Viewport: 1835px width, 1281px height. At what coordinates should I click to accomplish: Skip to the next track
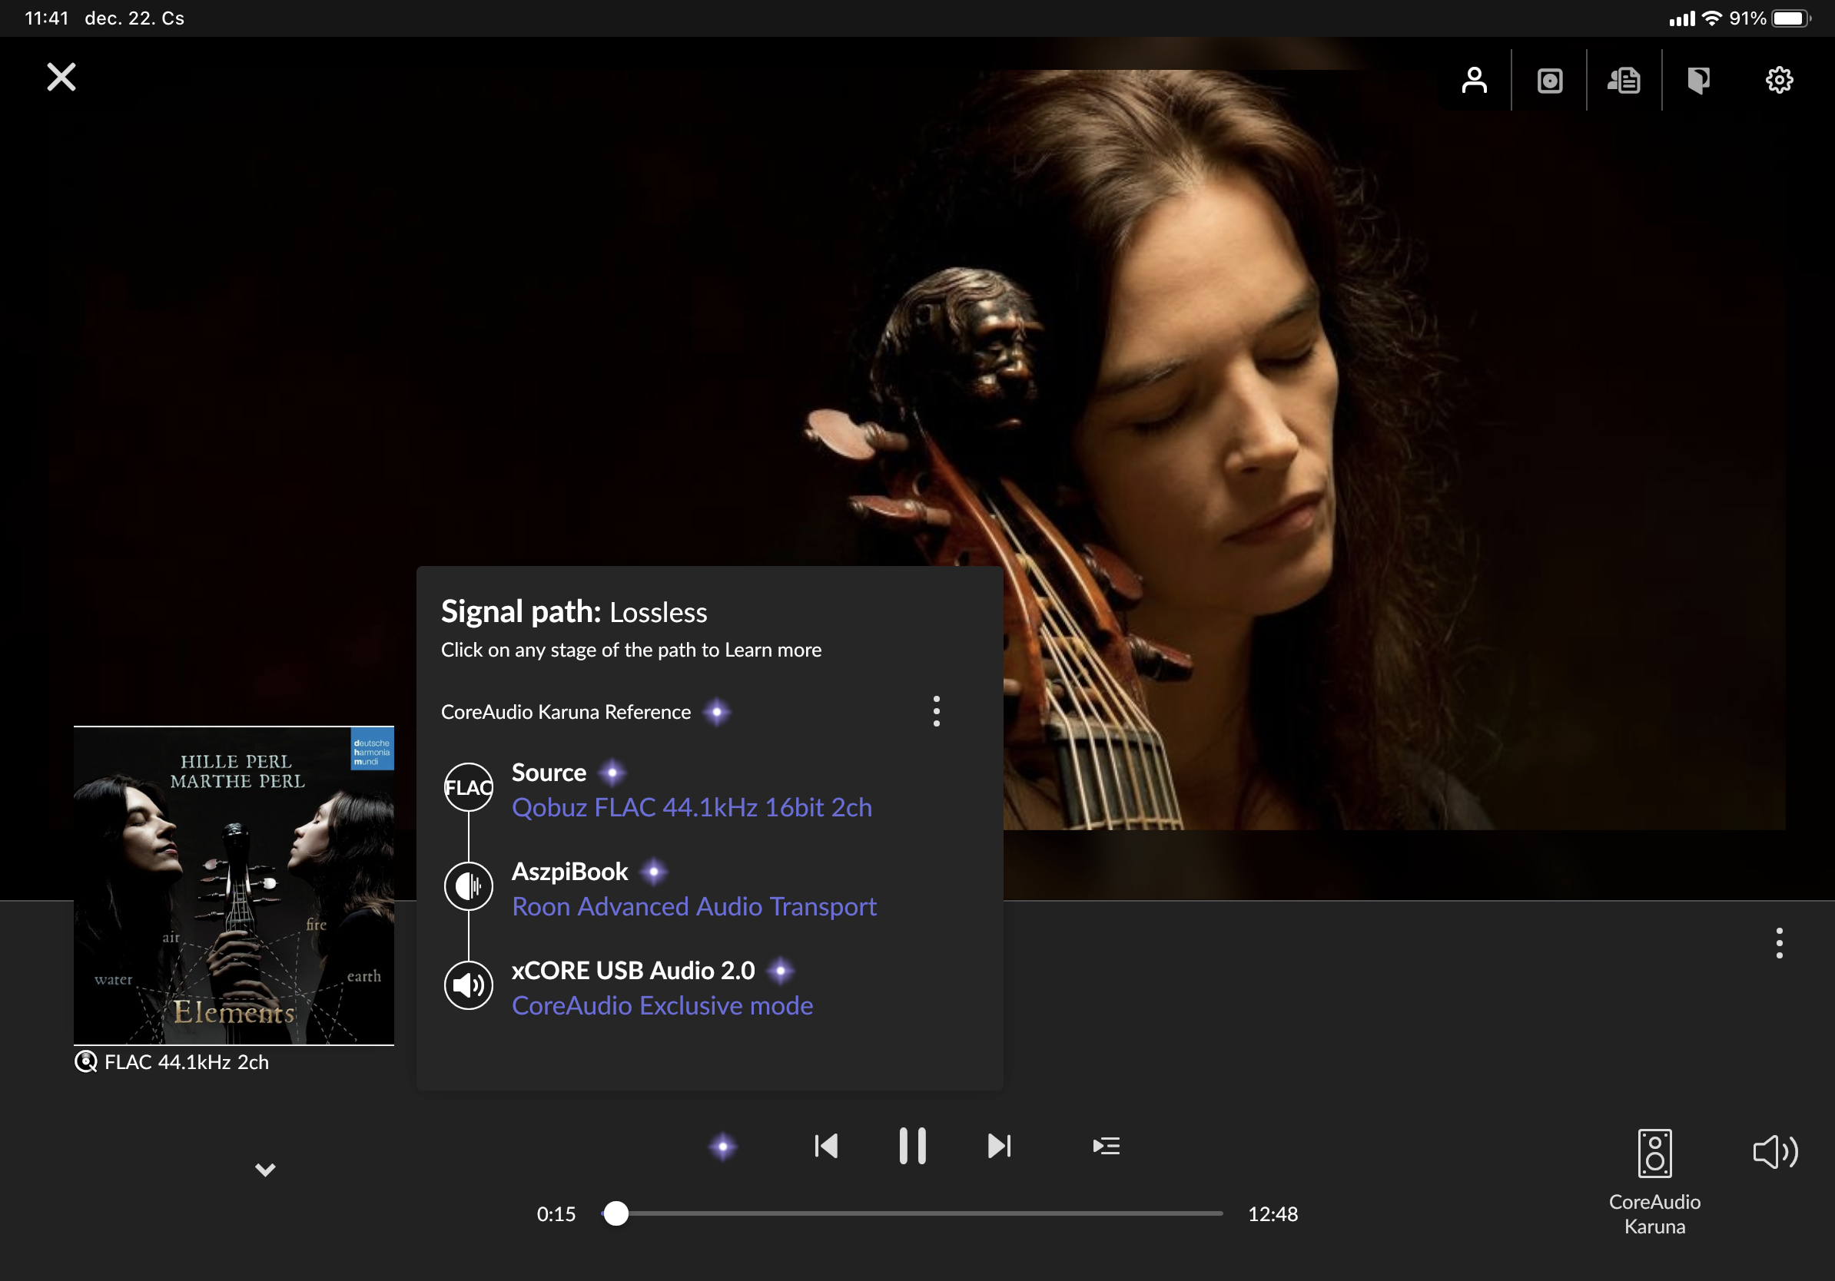(999, 1146)
